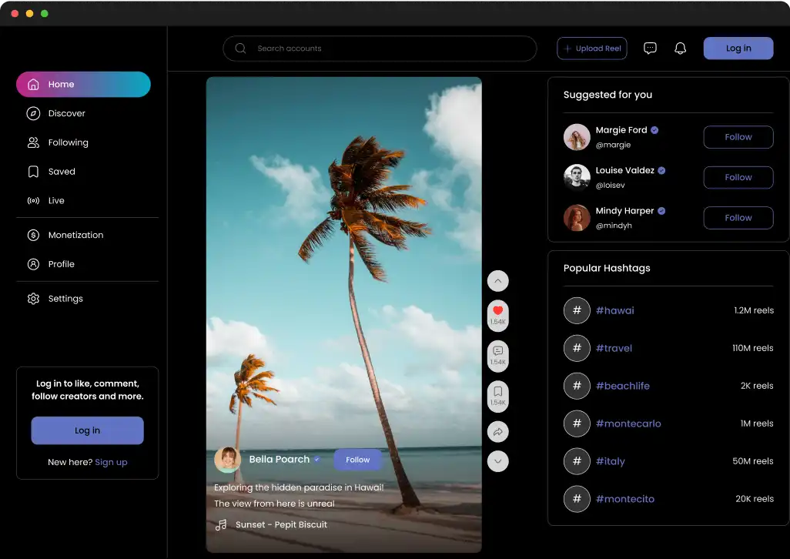Share the reel with the arrow icon
The image size is (790, 559).
pos(497,432)
